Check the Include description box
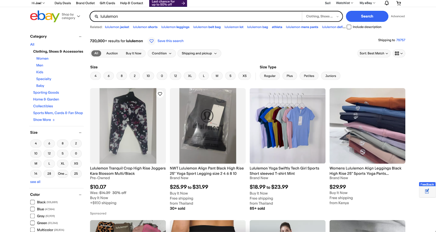Viewport: 436px width, 232px height. (x=349, y=27)
